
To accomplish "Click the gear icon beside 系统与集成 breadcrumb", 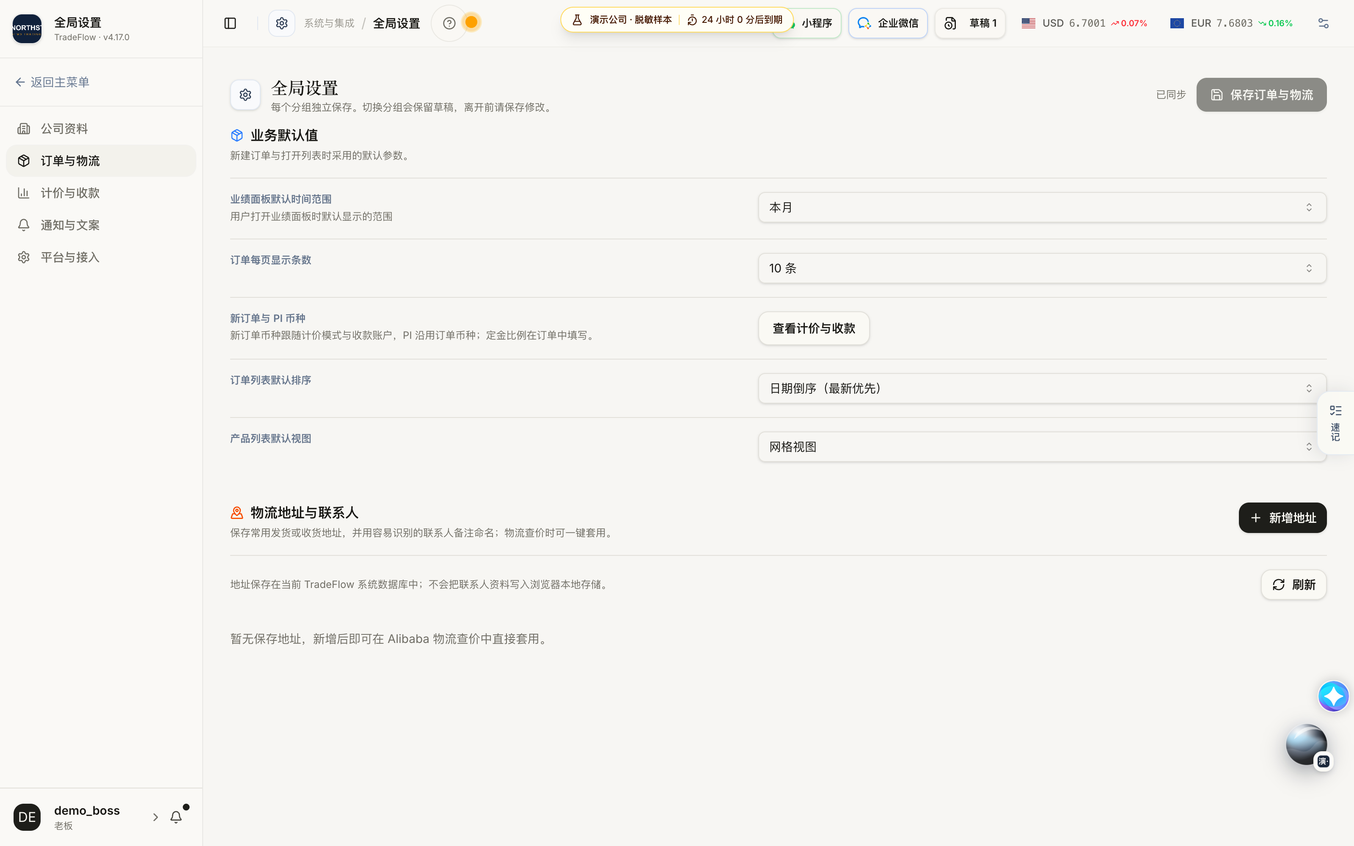I will click(x=281, y=23).
